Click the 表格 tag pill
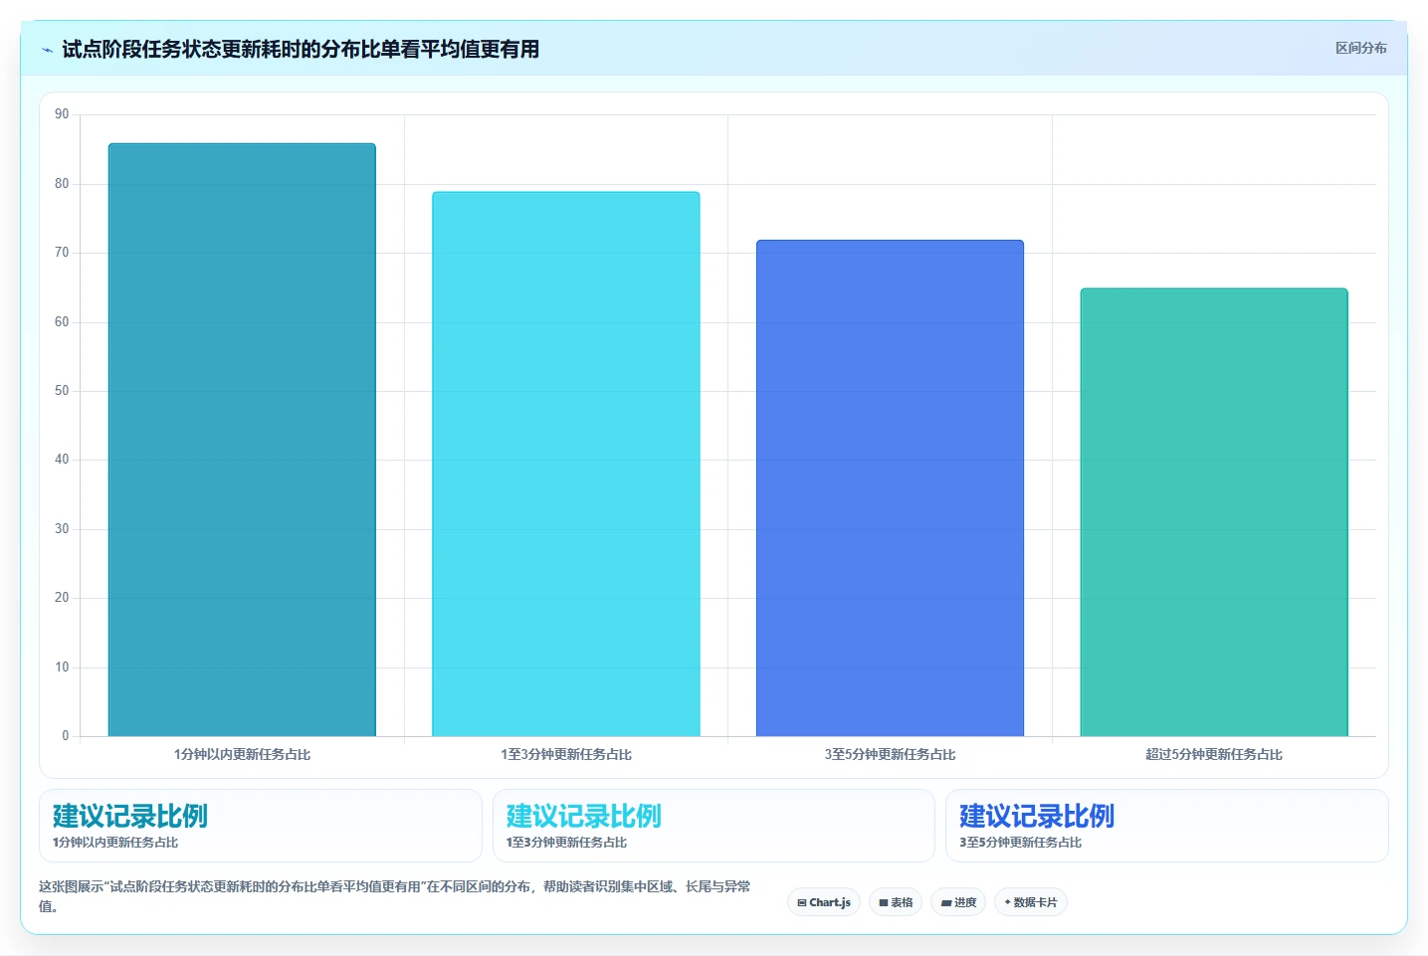 coord(896,902)
